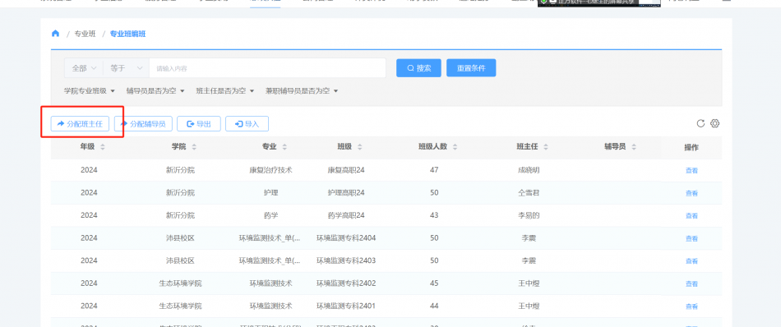
Task: View details of 环境监测专科2404 row
Action: [x=691, y=238]
